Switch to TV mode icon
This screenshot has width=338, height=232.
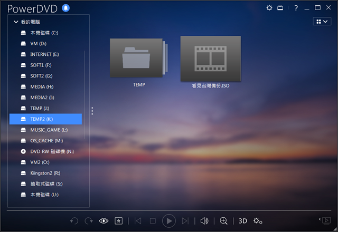[x=280, y=8]
